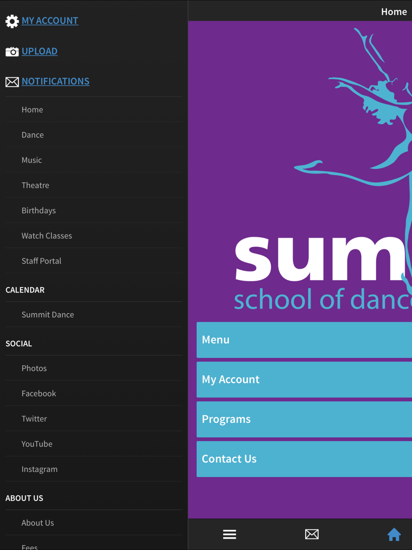
Task: Click the CALENDAR section heading
Action: tap(25, 290)
